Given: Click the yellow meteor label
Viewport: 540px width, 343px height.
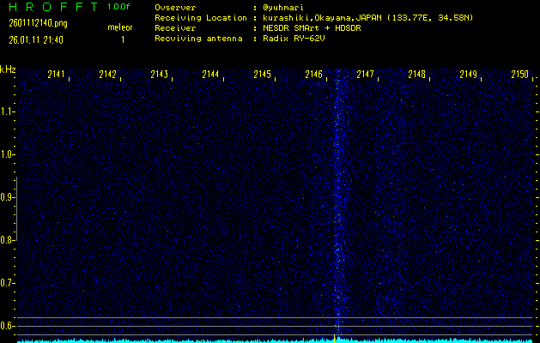Looking at the screenshot, I should 120,27.
